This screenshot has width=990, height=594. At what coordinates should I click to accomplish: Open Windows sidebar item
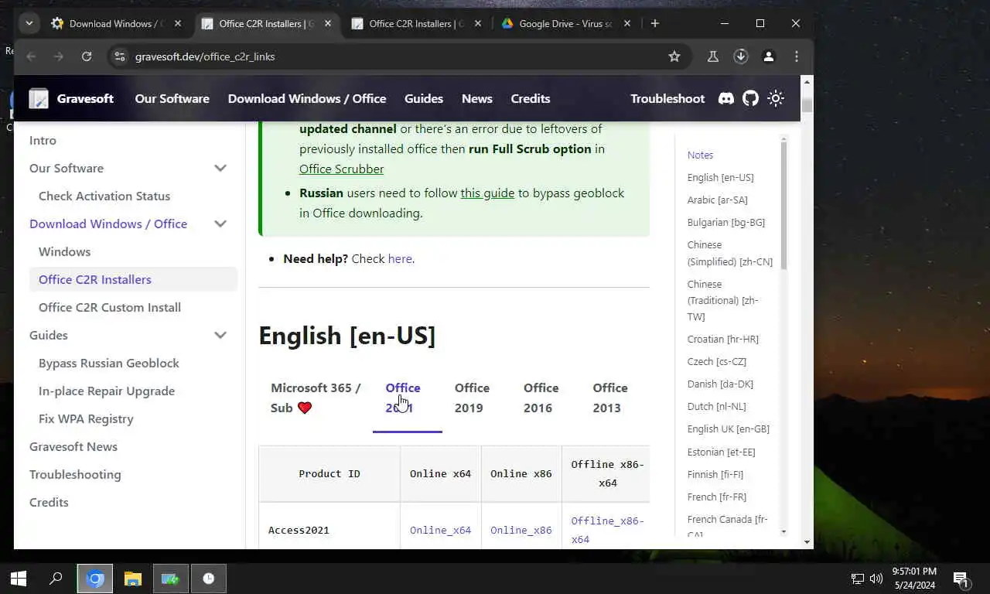click(x=64, y=251)
